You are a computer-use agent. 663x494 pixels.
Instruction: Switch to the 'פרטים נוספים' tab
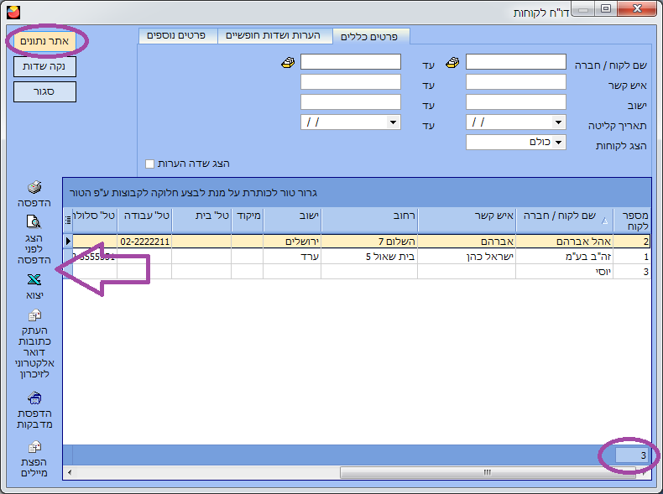177,36
